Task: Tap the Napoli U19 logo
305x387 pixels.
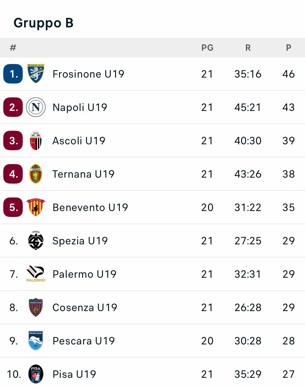Action: (36, 107)
